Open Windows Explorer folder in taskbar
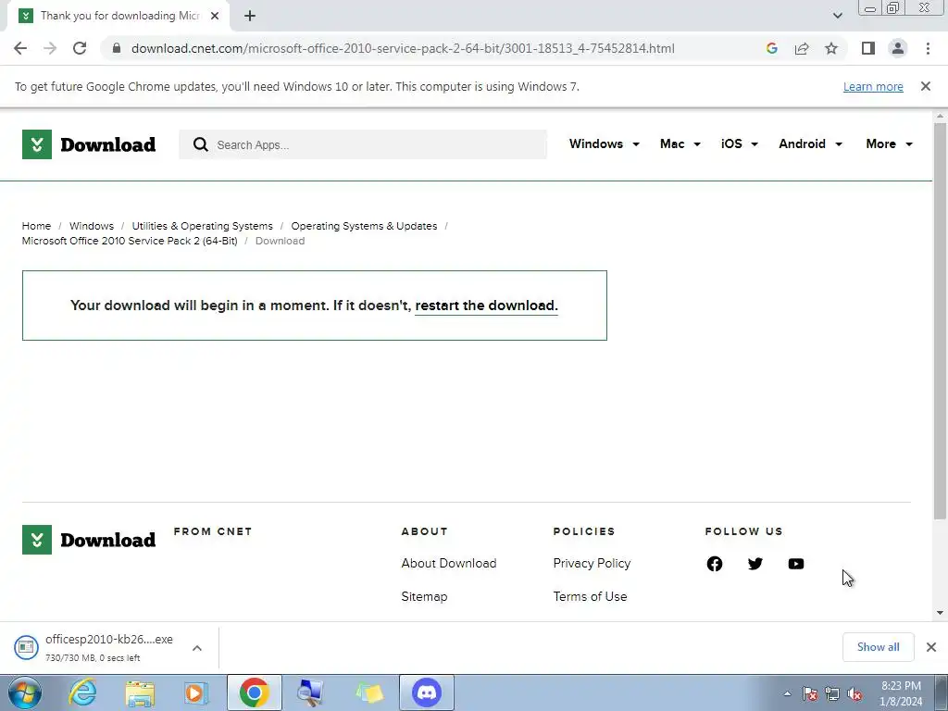948x711 pixels. click(140, 692)
